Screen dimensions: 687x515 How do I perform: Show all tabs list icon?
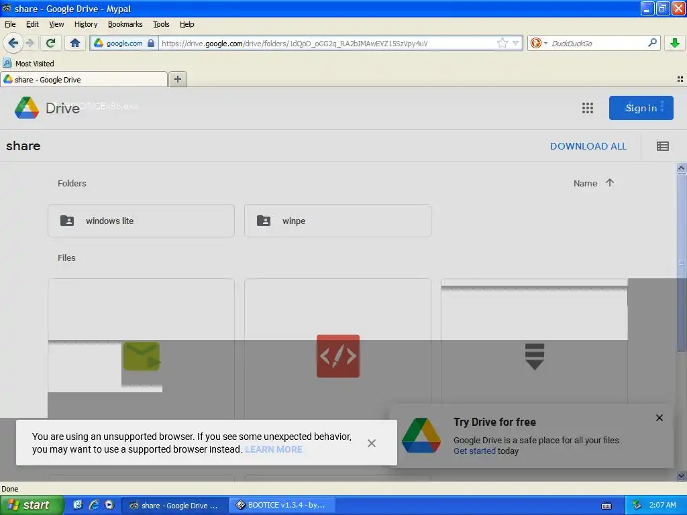coord(680,79)
